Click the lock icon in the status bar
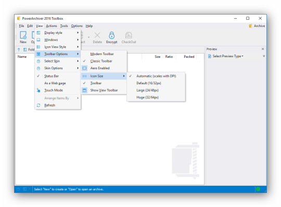This screenshot has width=281, height=207. point(18,189)
